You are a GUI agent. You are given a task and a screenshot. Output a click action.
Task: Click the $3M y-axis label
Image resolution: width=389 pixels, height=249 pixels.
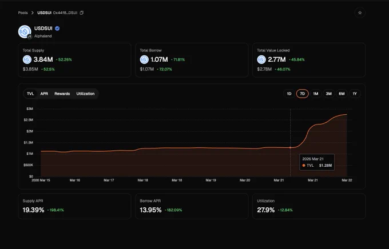pos(30,109)
